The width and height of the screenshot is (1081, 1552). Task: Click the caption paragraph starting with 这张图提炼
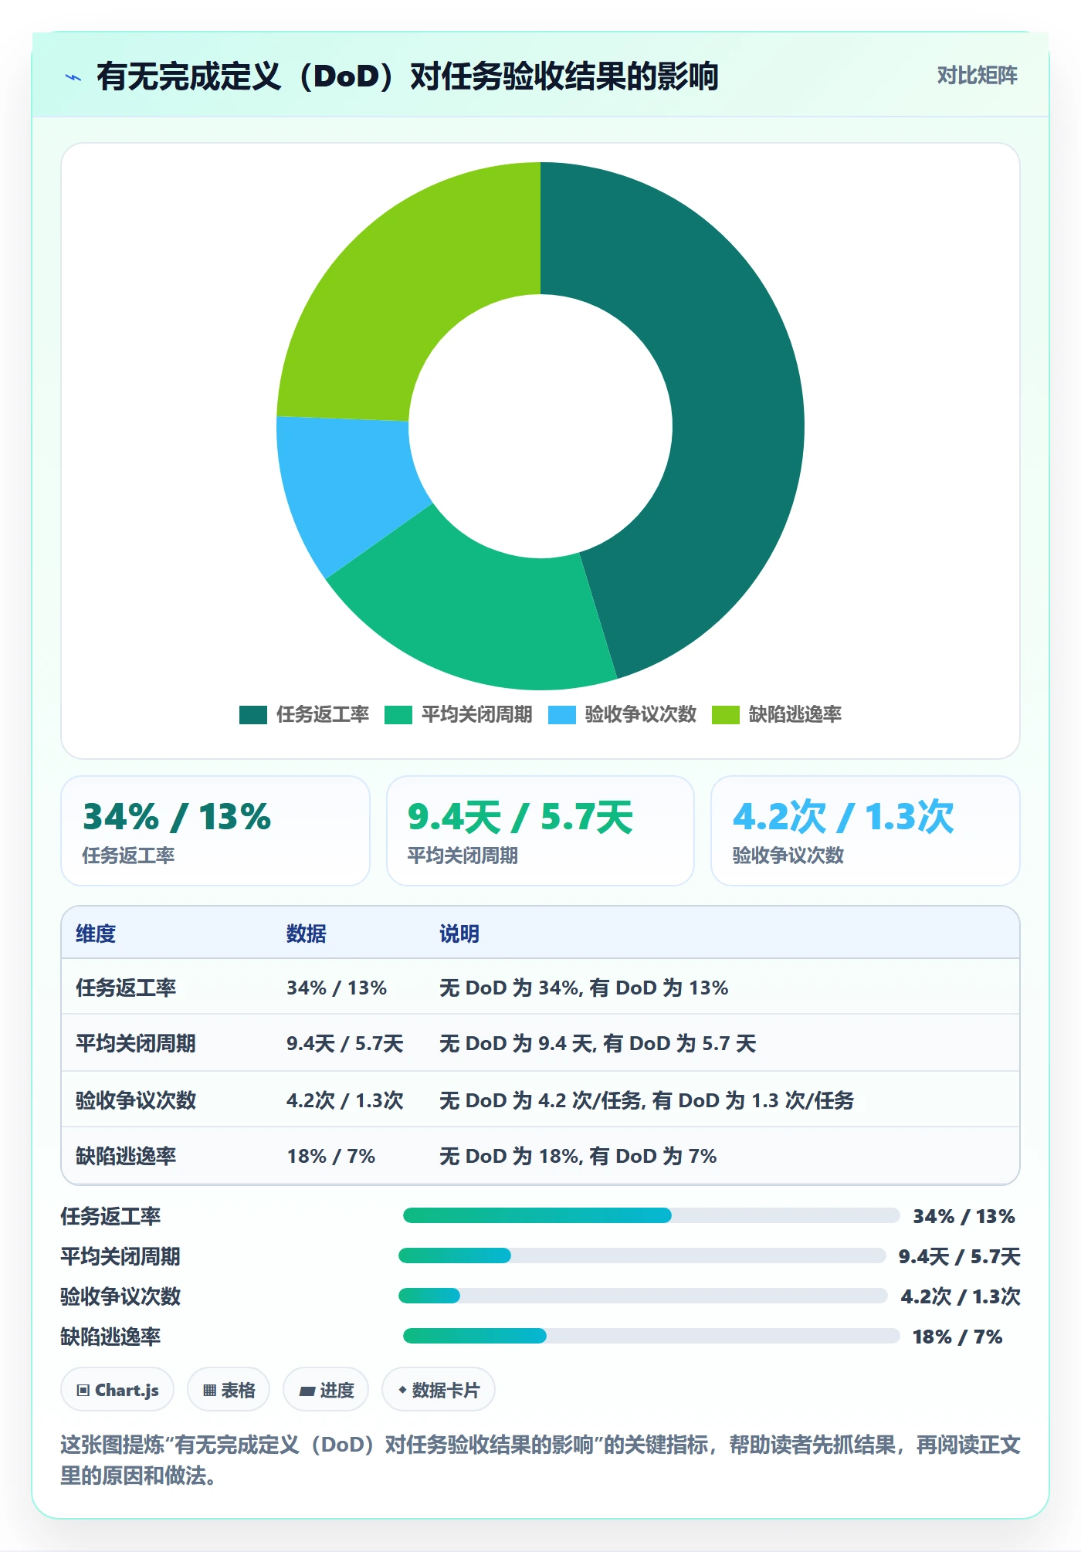pos(540,1460)
